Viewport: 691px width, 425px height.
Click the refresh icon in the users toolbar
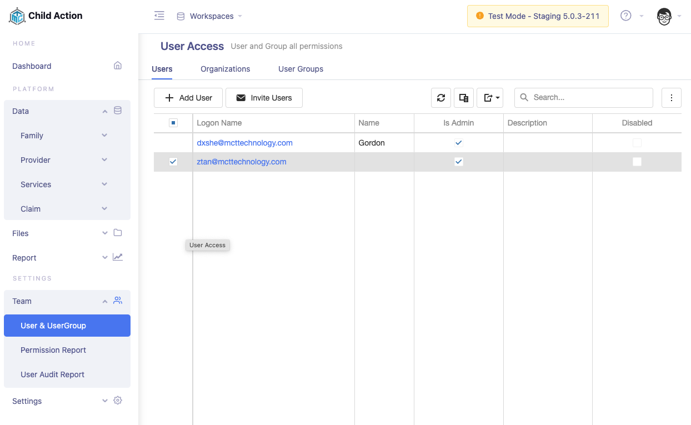[x=441, y=98]
